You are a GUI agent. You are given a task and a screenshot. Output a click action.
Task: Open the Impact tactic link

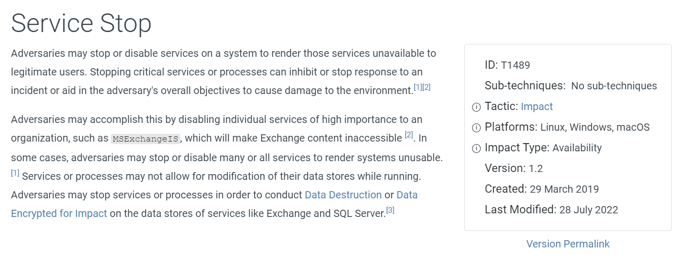[537, 106]
